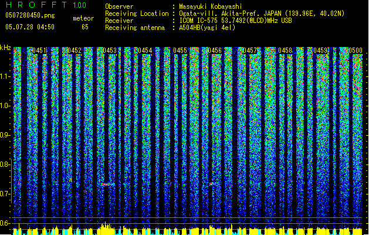Click the tallest yellow power peak near 0453

pyautogui.click(x=106, y=228)
